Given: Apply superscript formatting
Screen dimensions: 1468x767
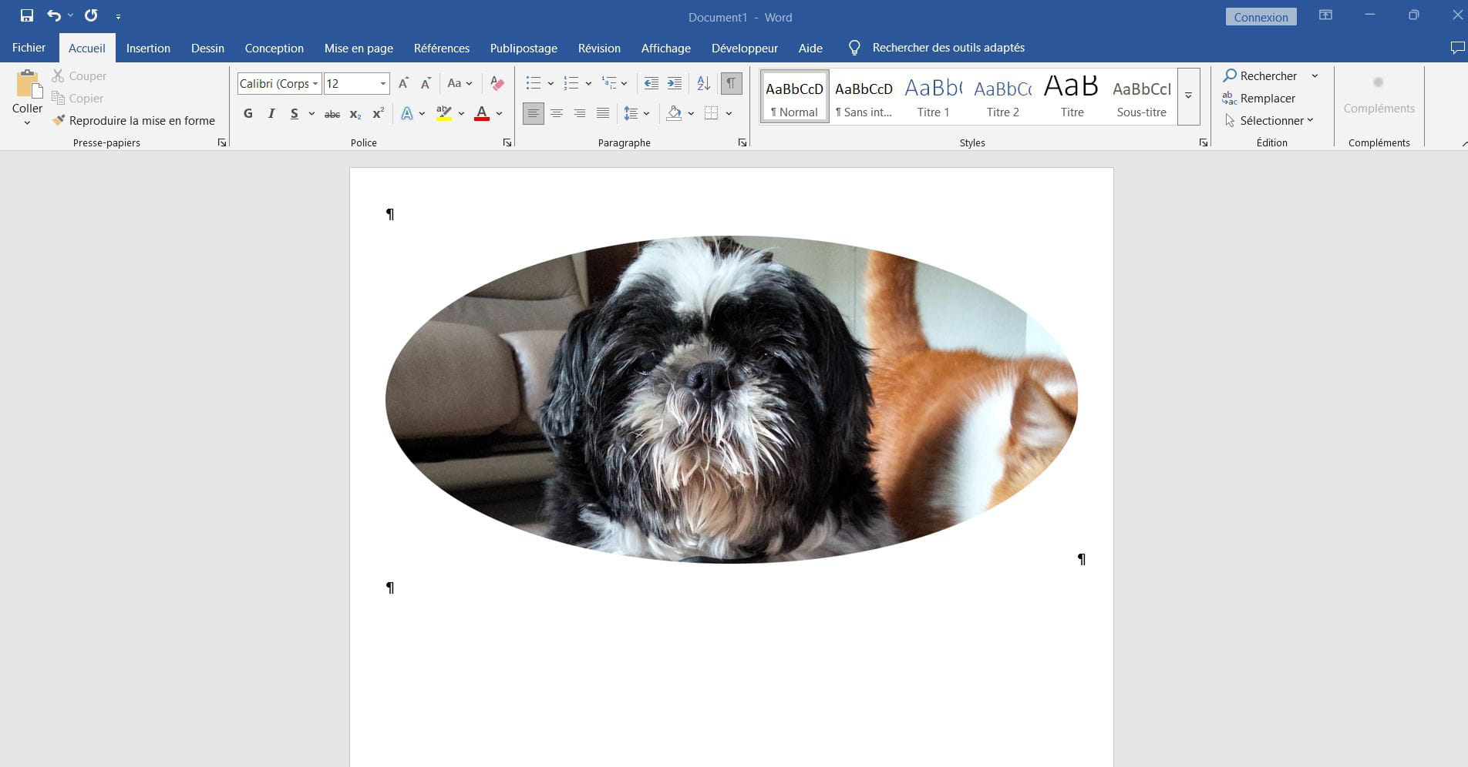Looking at the screenshot, I should coord(378,114).
